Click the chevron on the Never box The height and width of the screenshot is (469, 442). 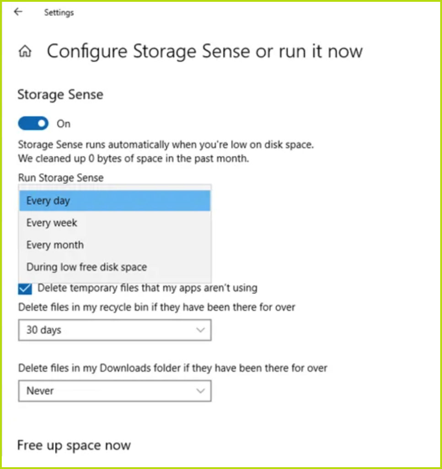point(200,391)
